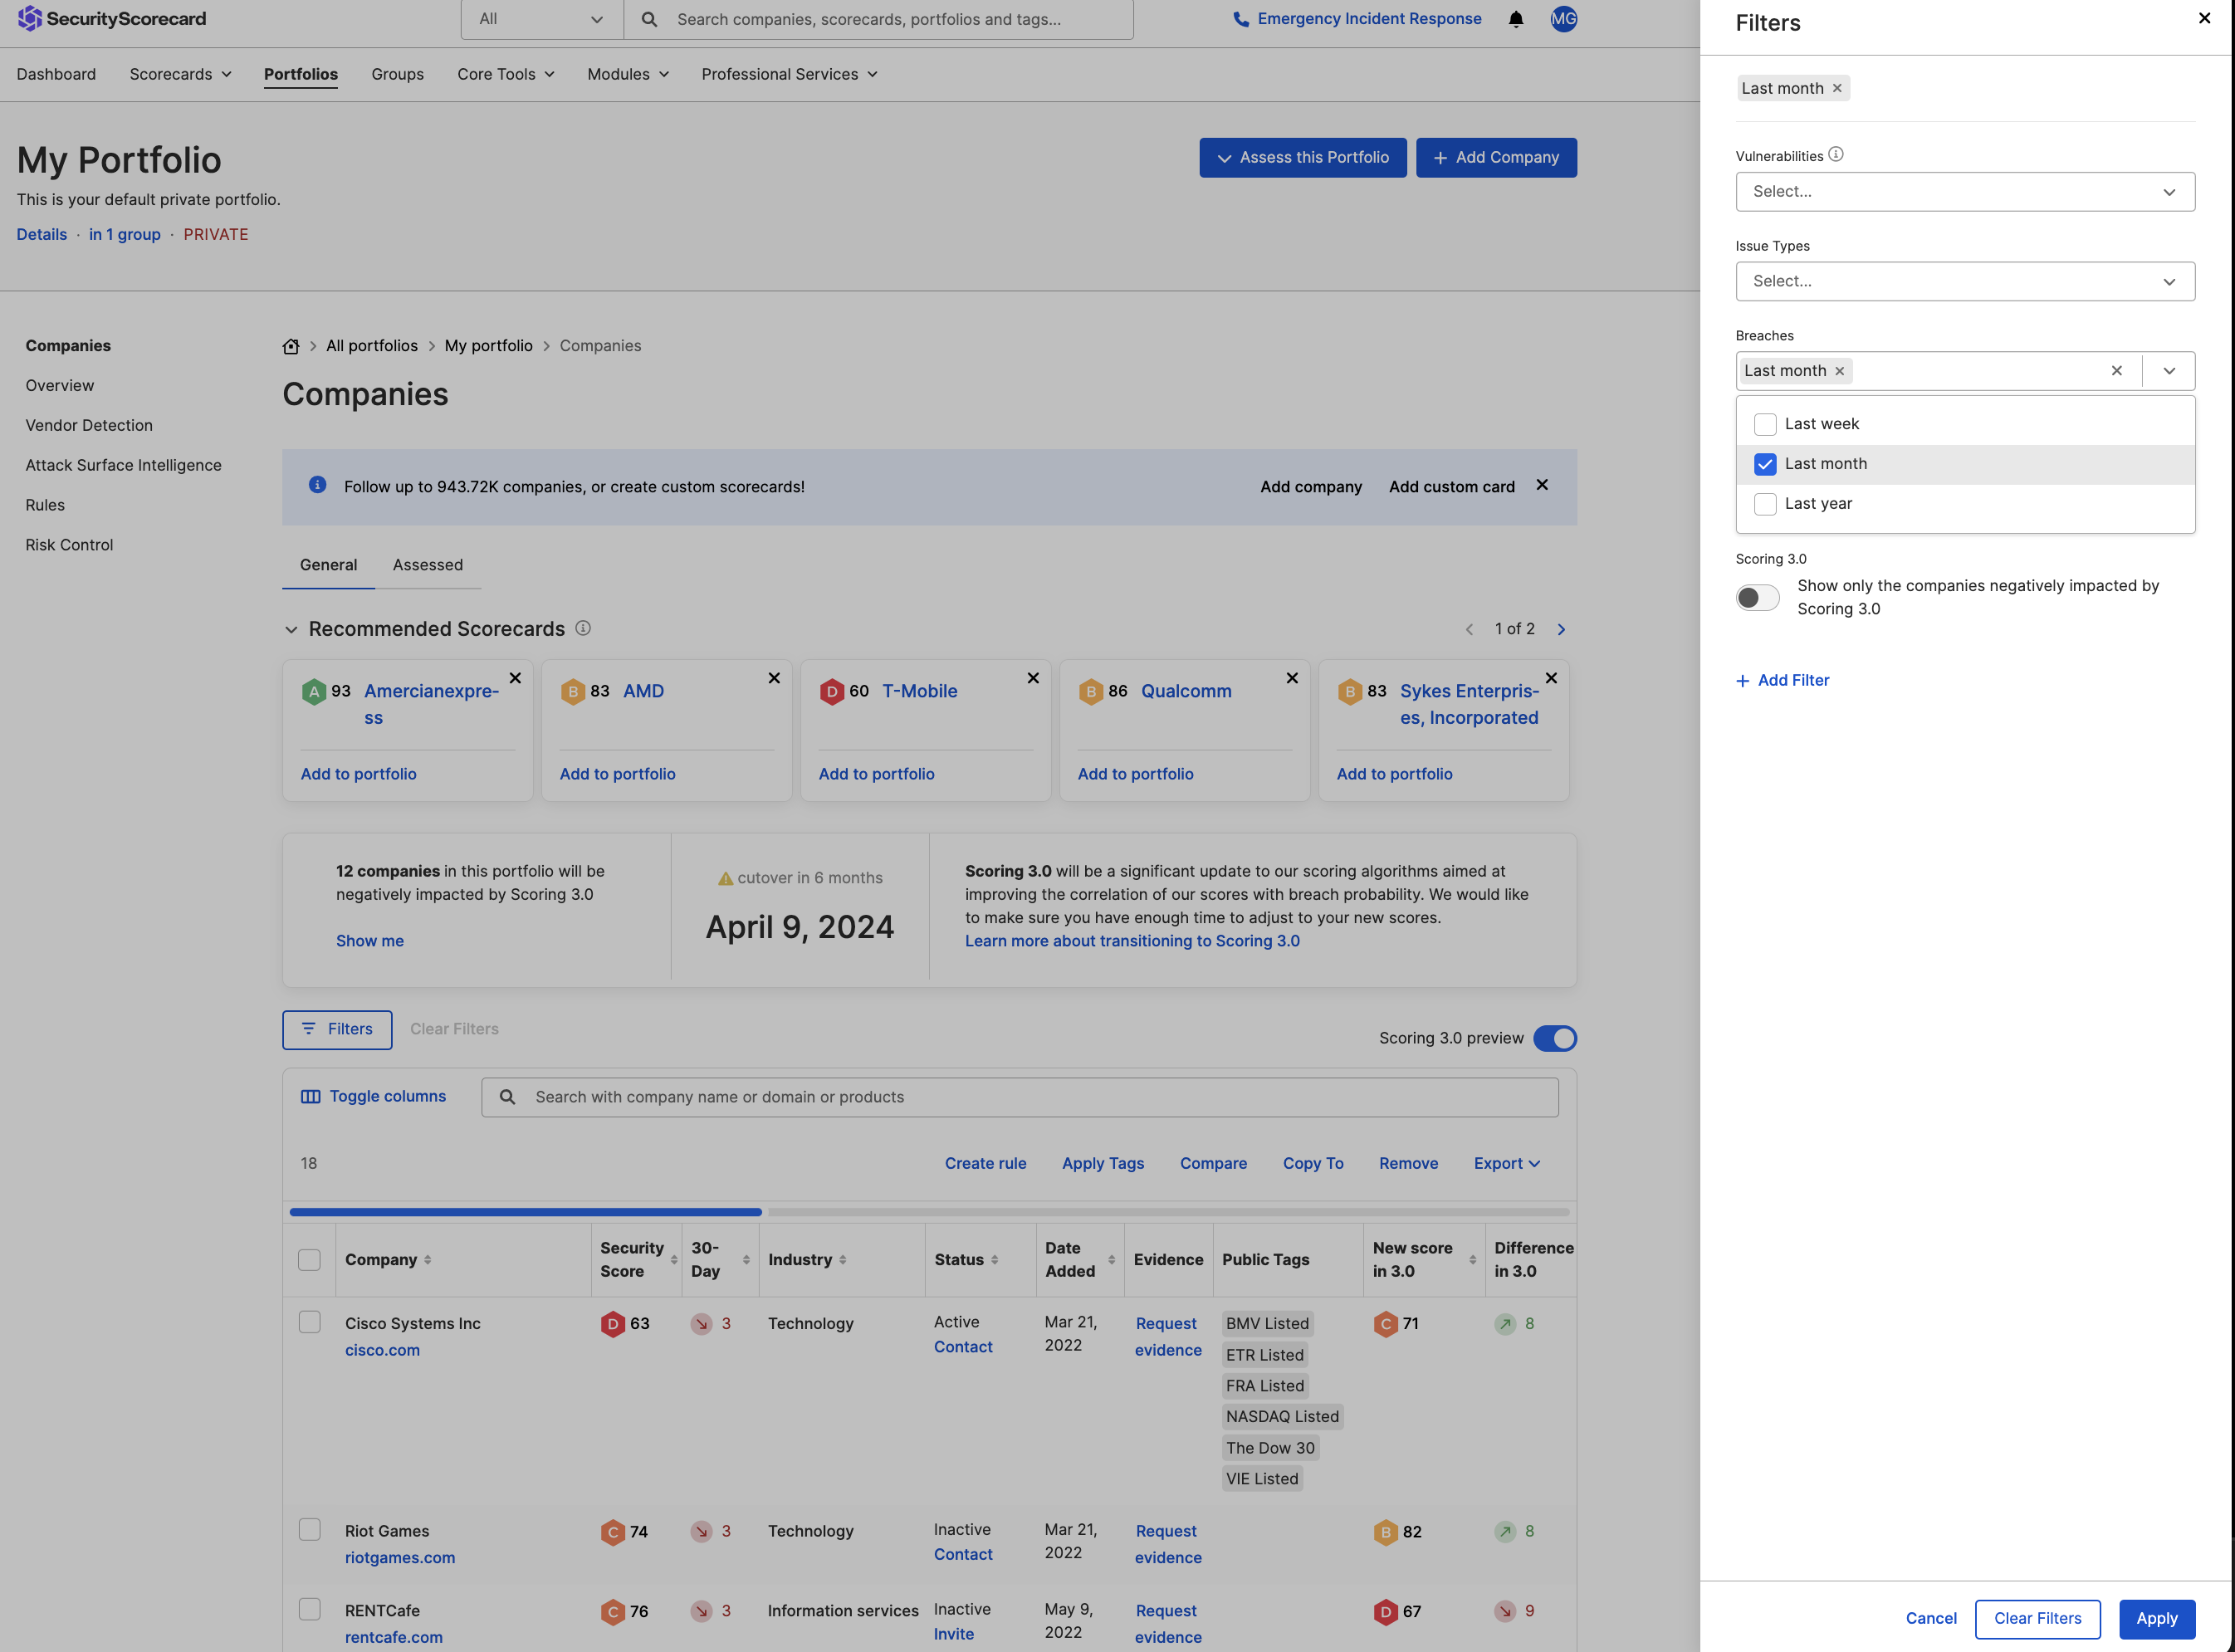The height and width of the screenshot is (1652, 2235).
Task: Toggle 'negatively impacted by Scoring 3.0' switch
Action: point(1757,598)
